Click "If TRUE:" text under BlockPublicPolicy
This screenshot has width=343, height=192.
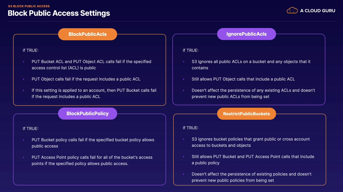(x=31, y=129)
